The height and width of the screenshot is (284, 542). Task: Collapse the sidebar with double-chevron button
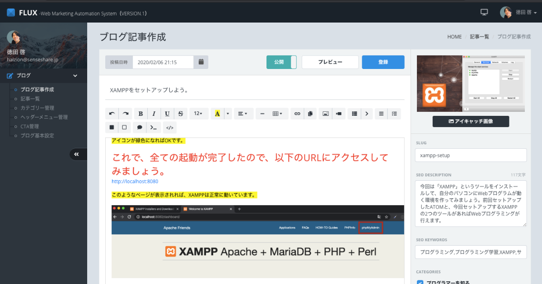pos(77,154)
